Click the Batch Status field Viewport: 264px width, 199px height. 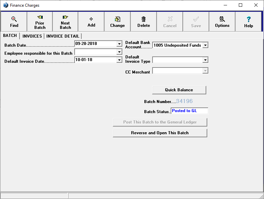point(189,111)
